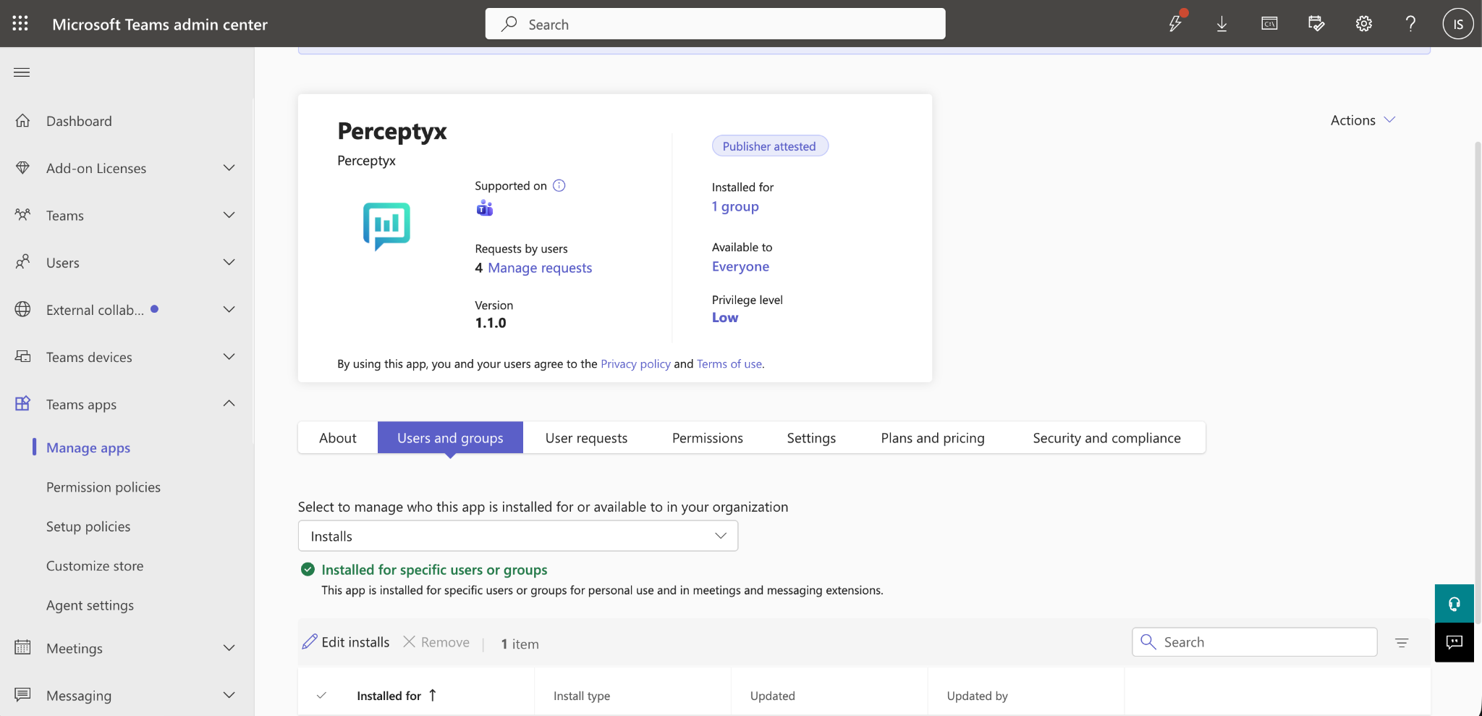Click the Manage requests link

[540, 268]
